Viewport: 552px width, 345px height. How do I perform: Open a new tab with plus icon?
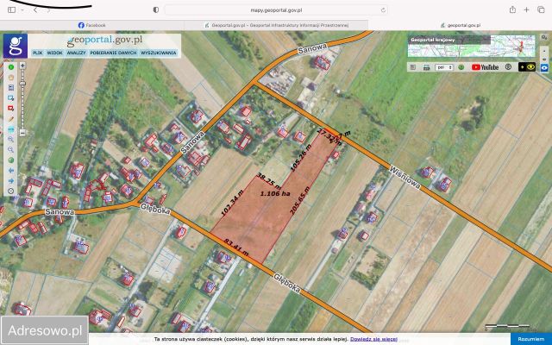[x=526, y=9]
